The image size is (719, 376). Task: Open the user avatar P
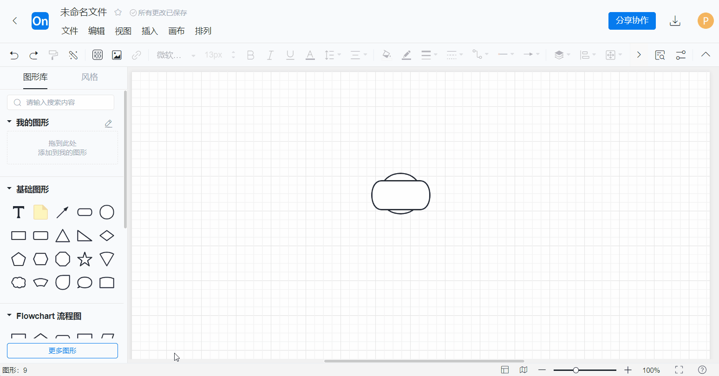point(706,21)
